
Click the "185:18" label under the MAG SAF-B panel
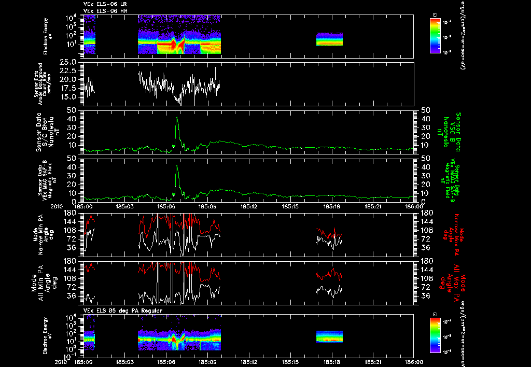coord(332,206)
